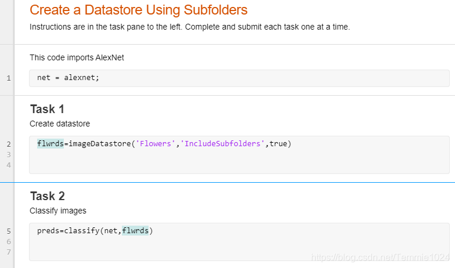Click the 'true' value in line 2
Viewport: 455px width, 268px height.
tap(278, 144)
